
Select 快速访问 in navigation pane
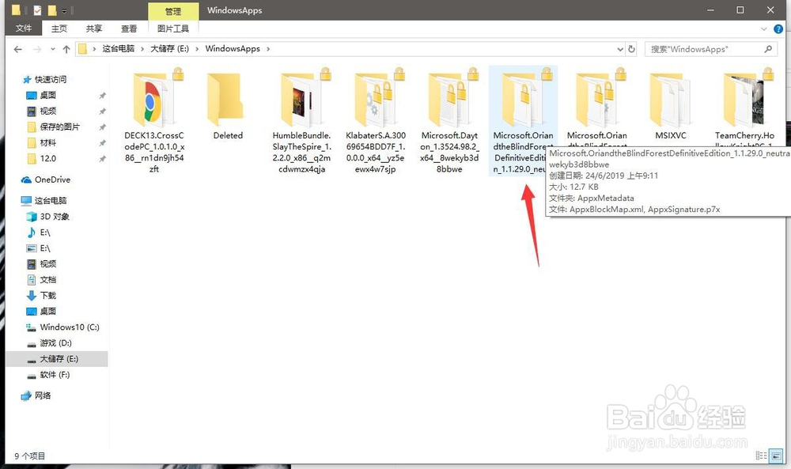(44, 79)
